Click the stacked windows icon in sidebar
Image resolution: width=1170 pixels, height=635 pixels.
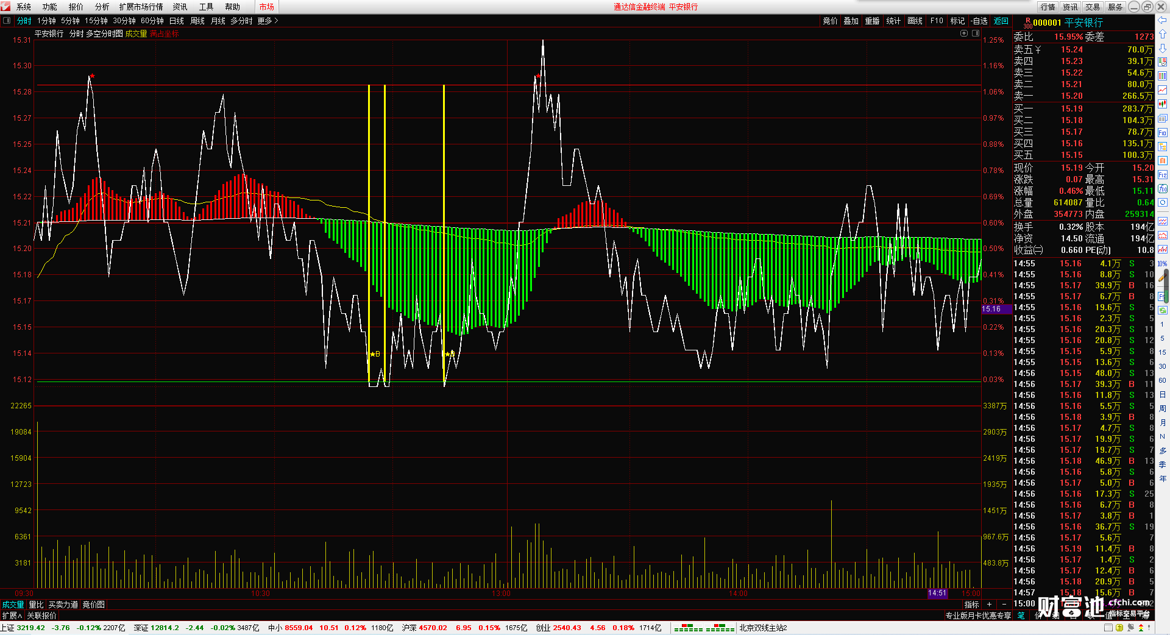point(1163,119)
